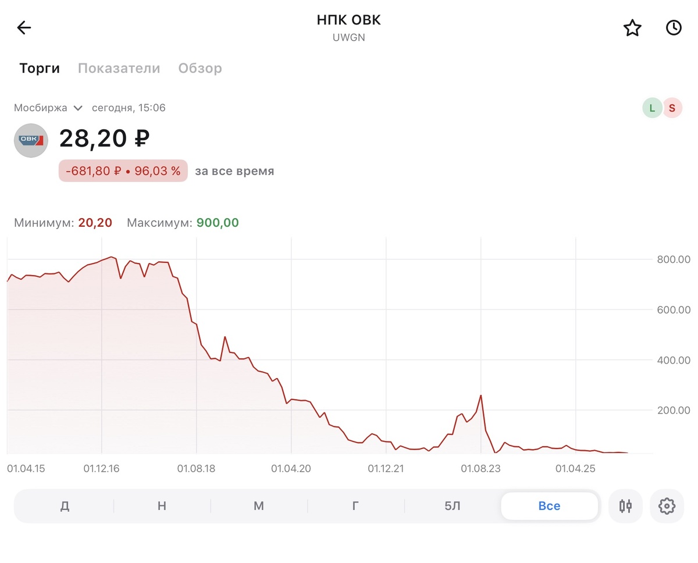Click the 600.00 price axis label
698x563 pixels.
point(674,310)
